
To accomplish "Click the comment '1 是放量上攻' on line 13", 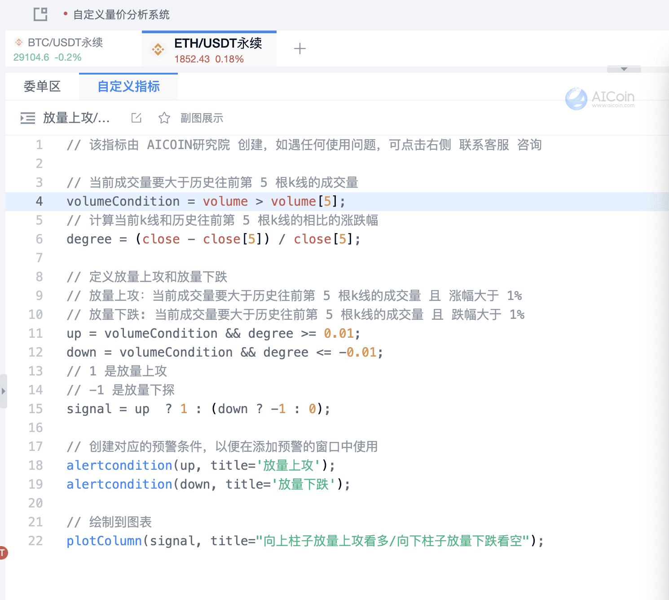I will [x=117, y=371].
